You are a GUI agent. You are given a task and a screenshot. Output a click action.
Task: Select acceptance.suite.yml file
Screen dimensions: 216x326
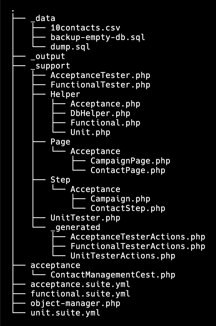80,284
